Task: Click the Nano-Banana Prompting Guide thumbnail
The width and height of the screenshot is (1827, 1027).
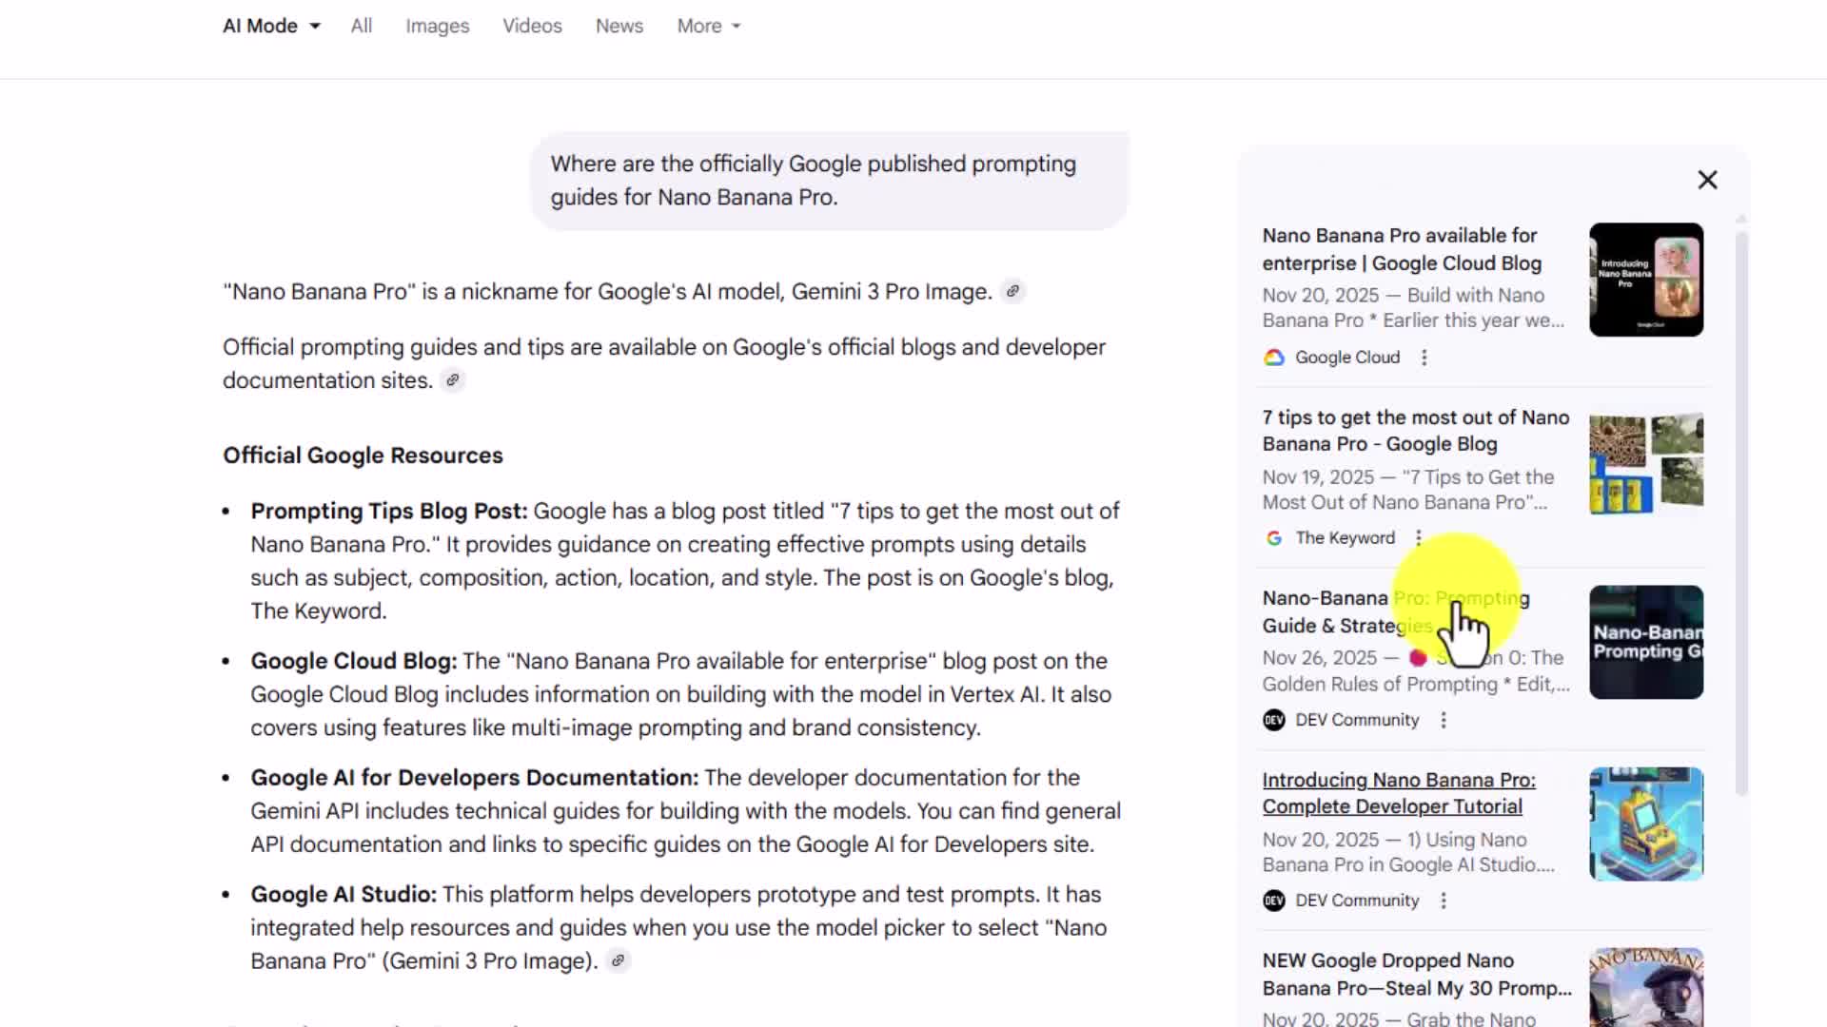Action: coord(1646,642)
